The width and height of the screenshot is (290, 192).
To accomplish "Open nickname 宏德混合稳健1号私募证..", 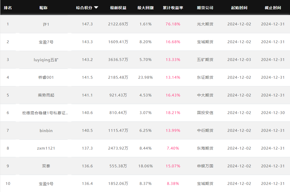I will click(x=45, y=113).
